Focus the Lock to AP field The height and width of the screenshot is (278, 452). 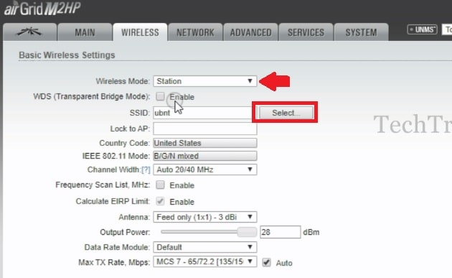[205, 129]
